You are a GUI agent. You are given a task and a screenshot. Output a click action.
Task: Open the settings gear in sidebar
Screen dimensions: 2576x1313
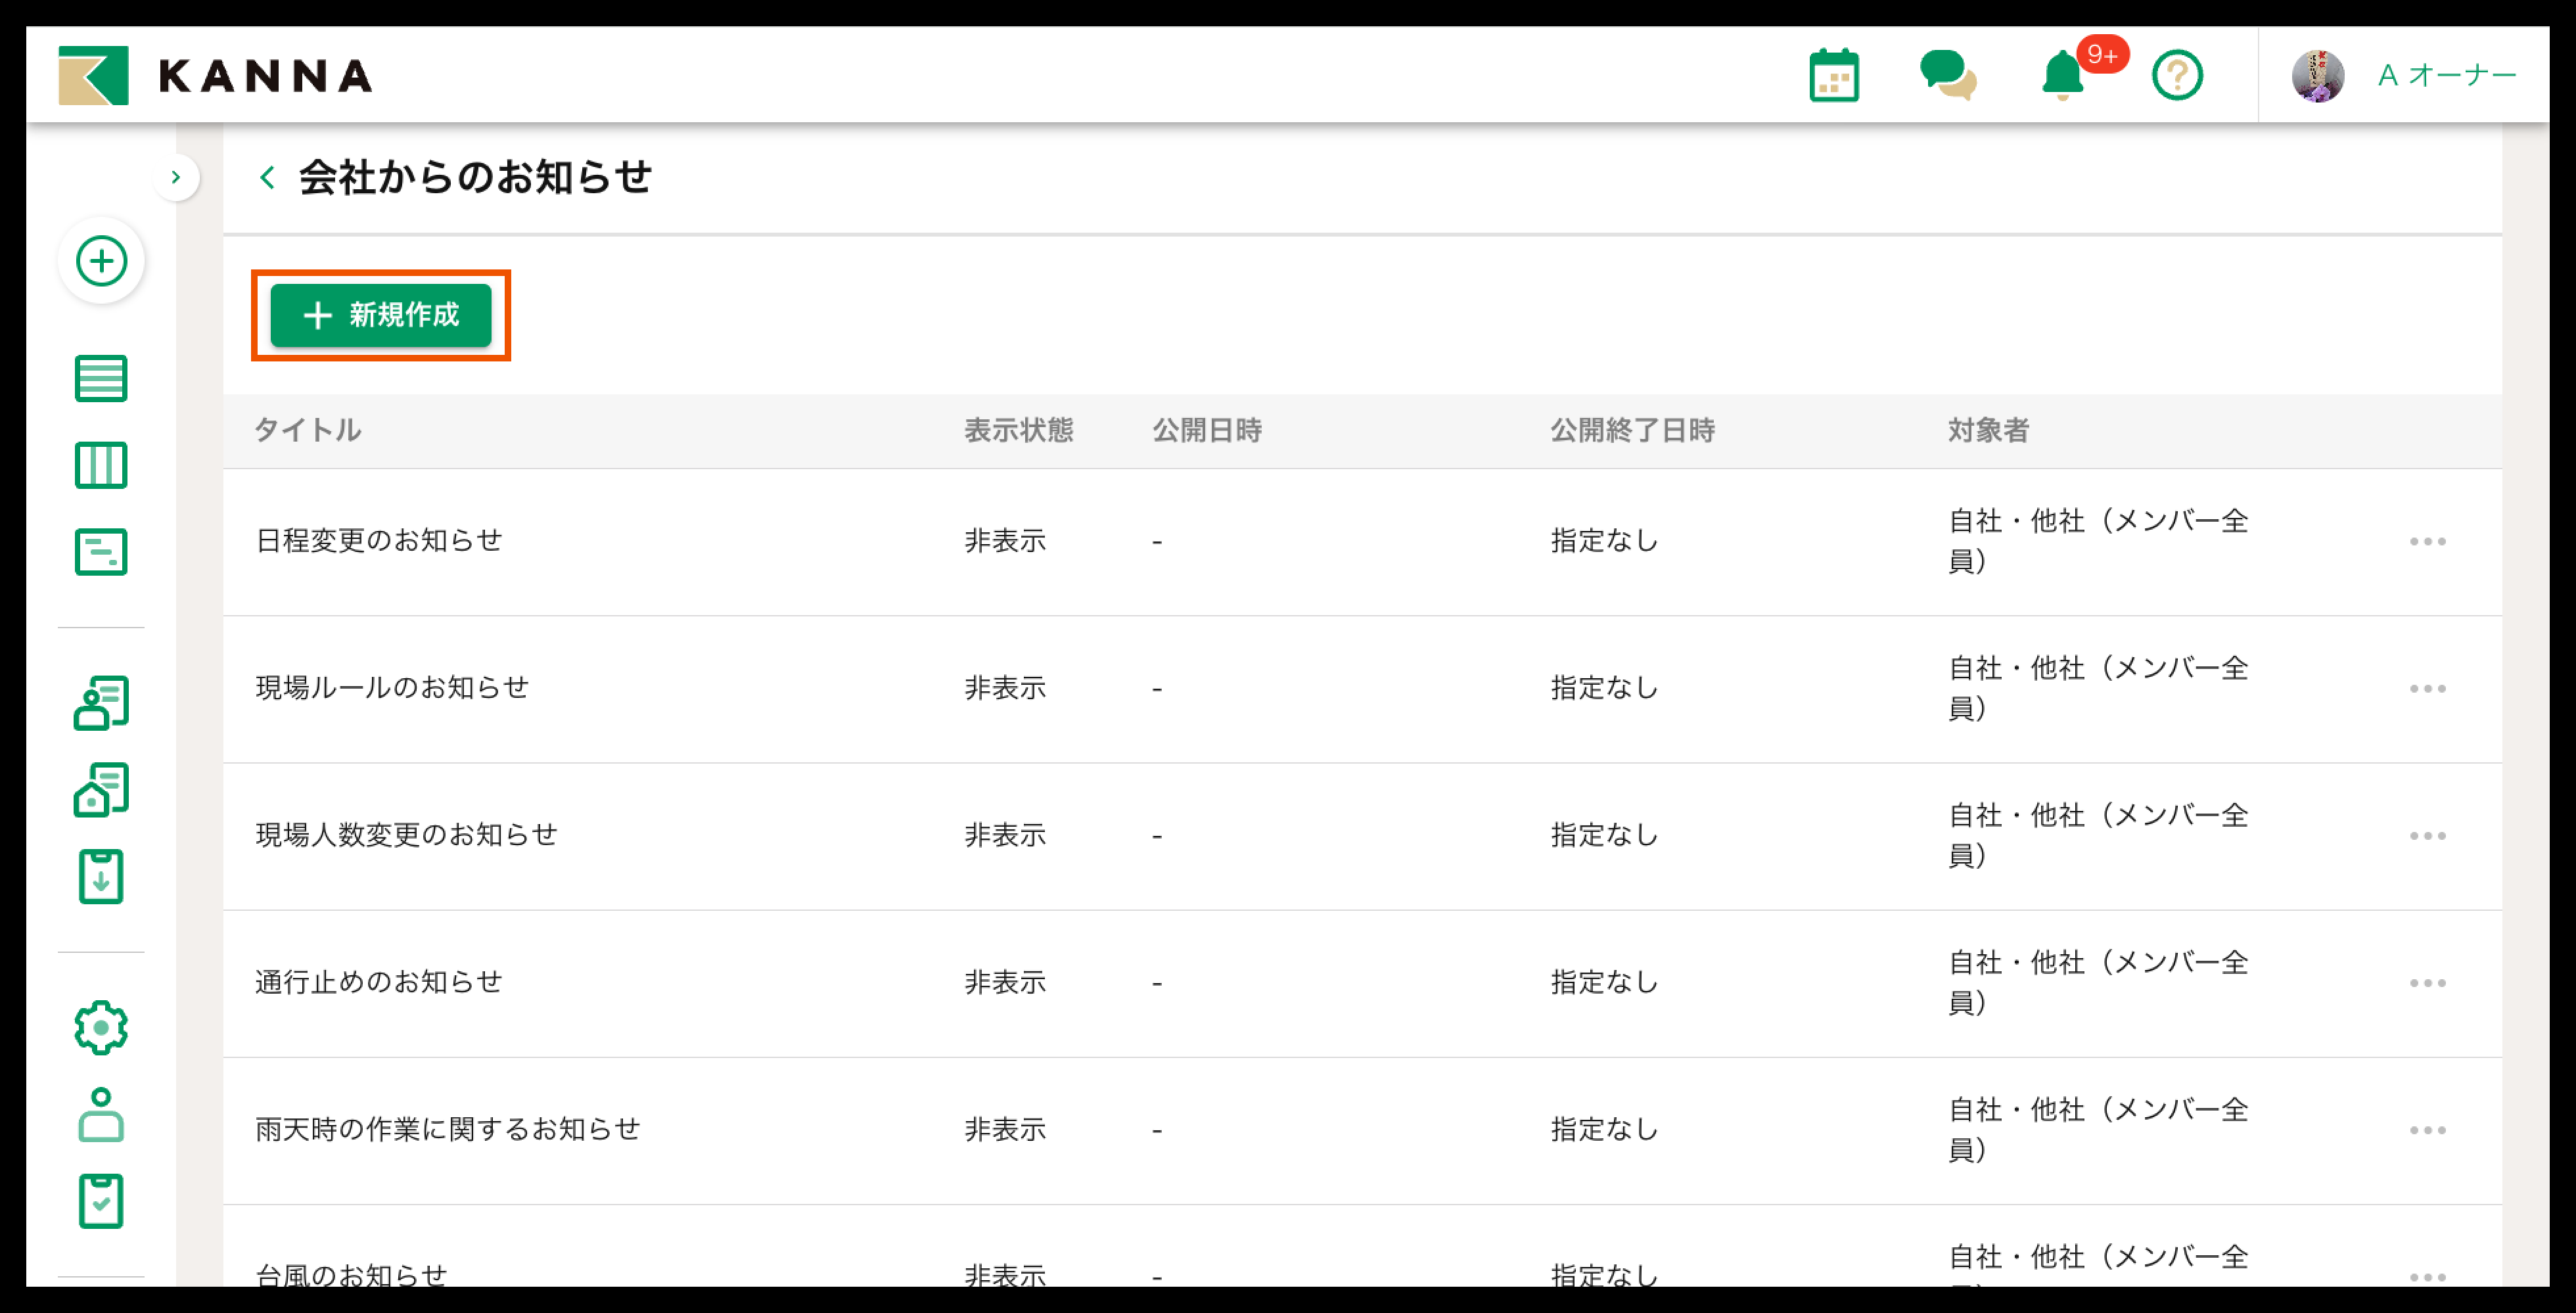pos(101,1025)
